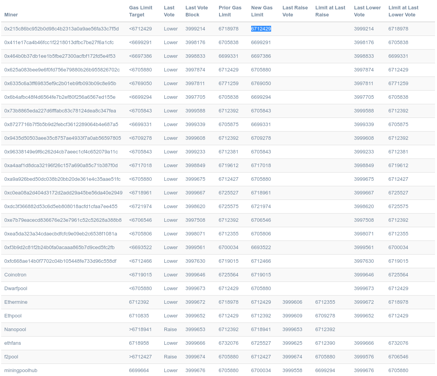This screenshot has width=437, height=376.
Task: Select miner address 0xa4aaf1d8dca32196f26c157a690a85c71b387f0d
Action: coord(61,165)
